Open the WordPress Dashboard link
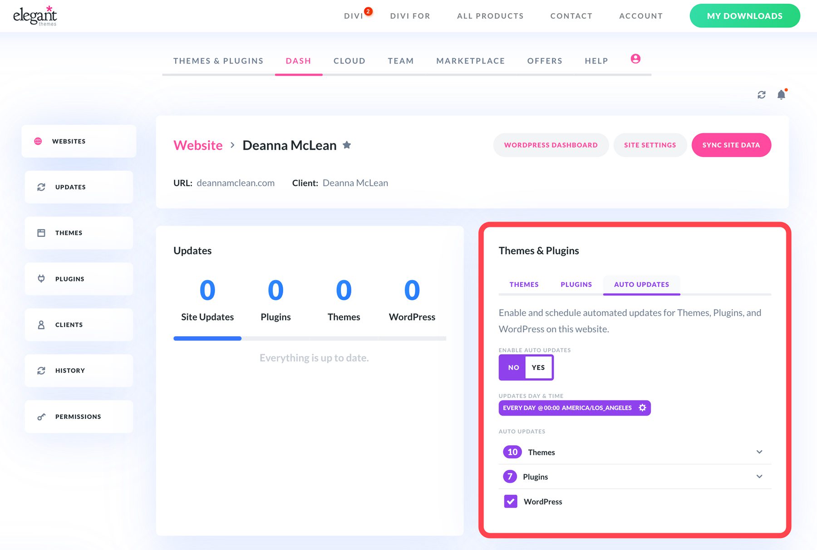817x550 pixels. (x=551, y=145)
